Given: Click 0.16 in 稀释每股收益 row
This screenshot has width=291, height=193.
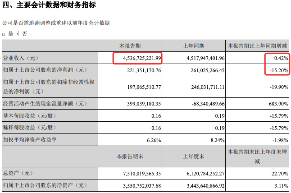Looking at the screenshot, I should 156,128.
